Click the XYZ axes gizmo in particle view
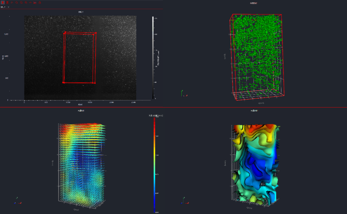The height and width of the screenshot is (214, 347). [182, 93]
